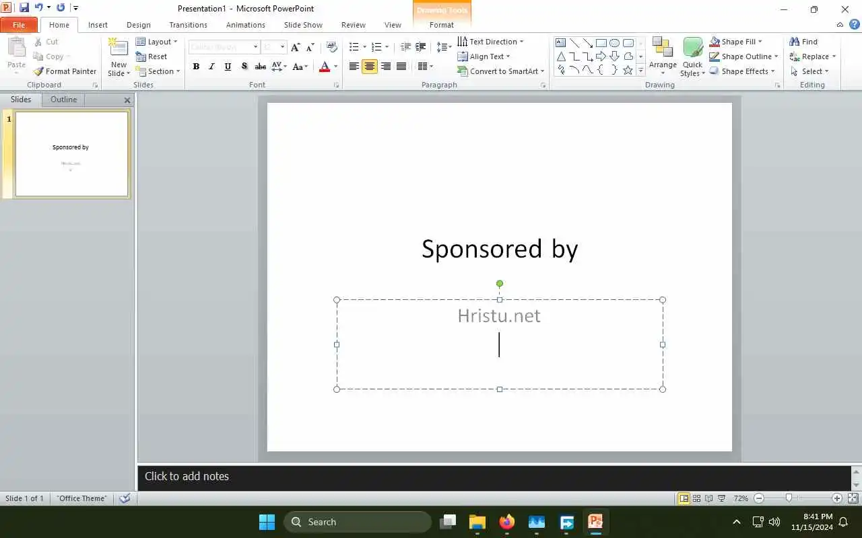Open the Align Text dropdown
Image resolution: width=862 pixels, height=538 pixels.
click(484, 56)
